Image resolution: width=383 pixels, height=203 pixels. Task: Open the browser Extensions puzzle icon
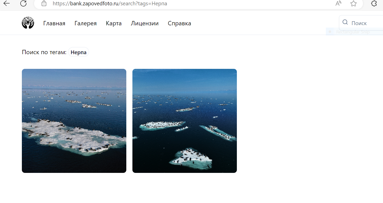[374, 4]
